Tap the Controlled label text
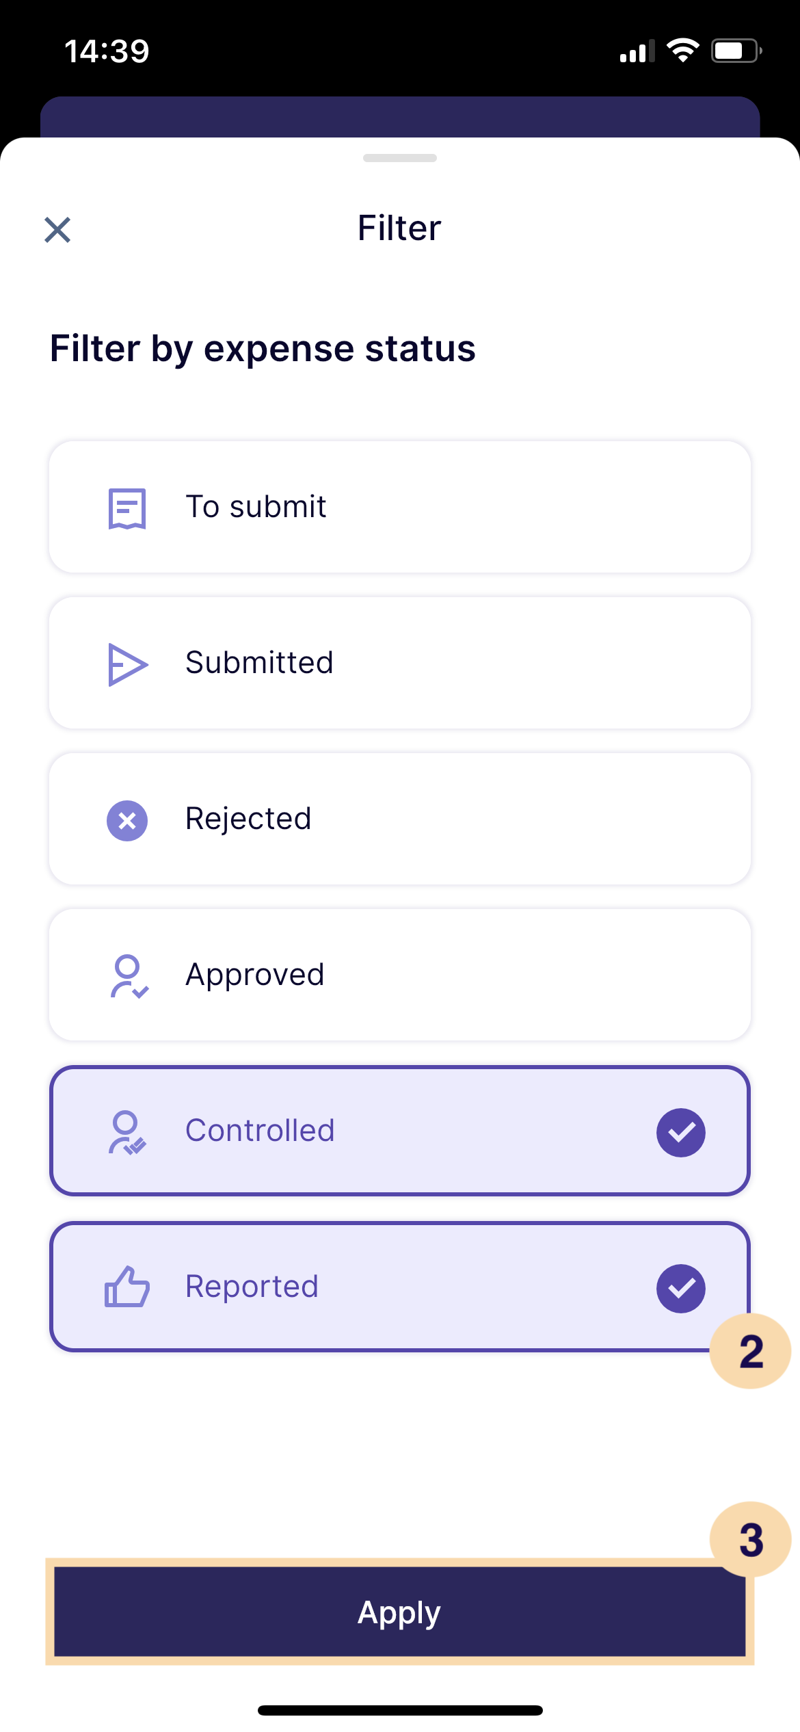800x1732 pixels. point(260,1131)
